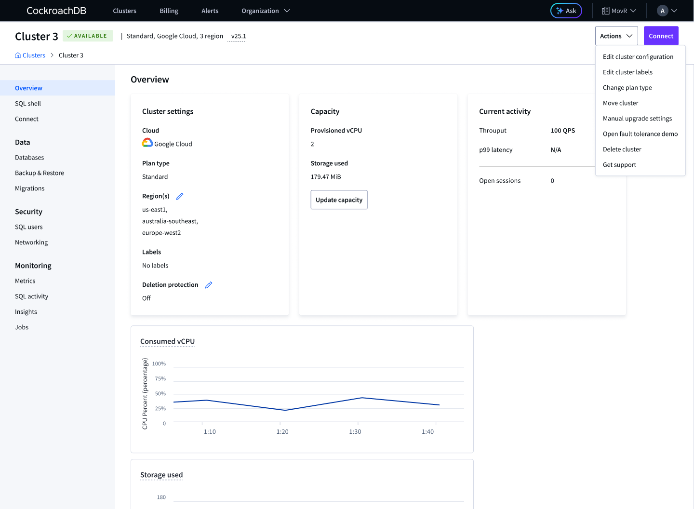Expand the account menu chevron
The image size is (694, 509).
click(674, 11)
